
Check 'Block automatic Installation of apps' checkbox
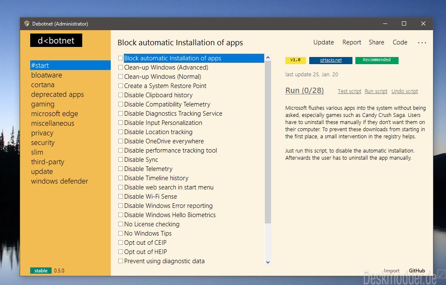[x=120, y=58]
